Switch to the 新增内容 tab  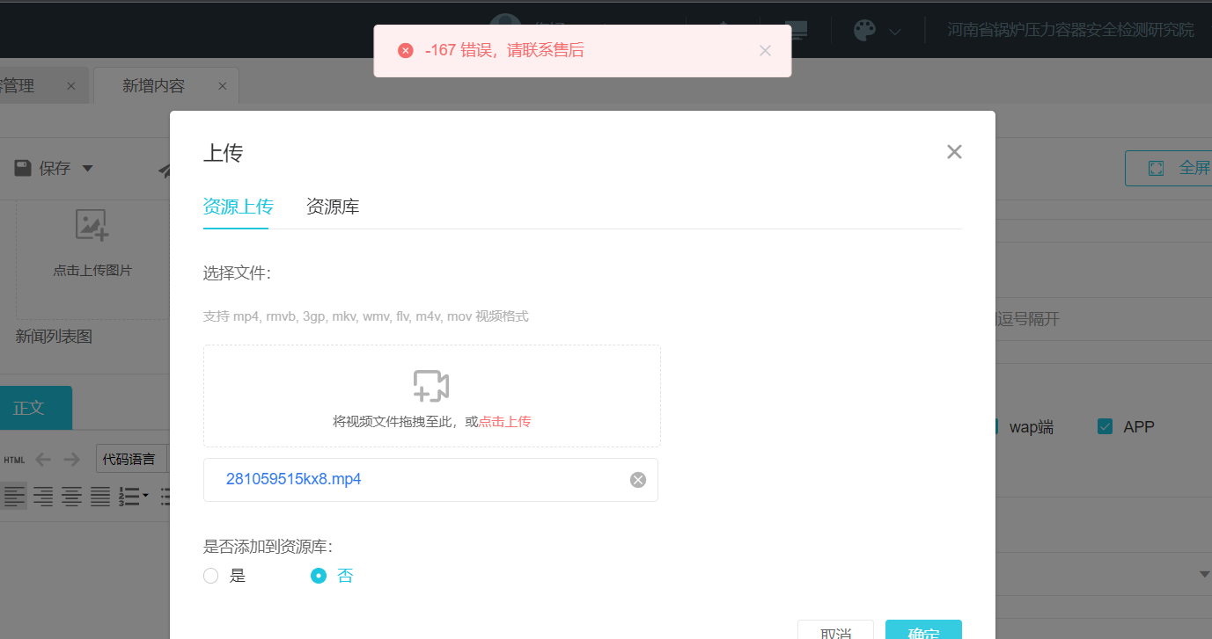pyautogui.click(x=154, y=86)
